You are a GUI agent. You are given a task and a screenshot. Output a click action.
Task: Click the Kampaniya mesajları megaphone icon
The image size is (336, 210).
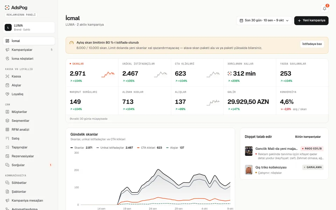(x=7, y=201)
